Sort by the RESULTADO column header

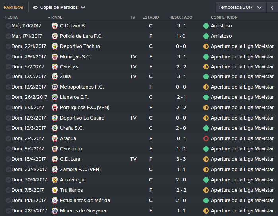coord(181,17)
